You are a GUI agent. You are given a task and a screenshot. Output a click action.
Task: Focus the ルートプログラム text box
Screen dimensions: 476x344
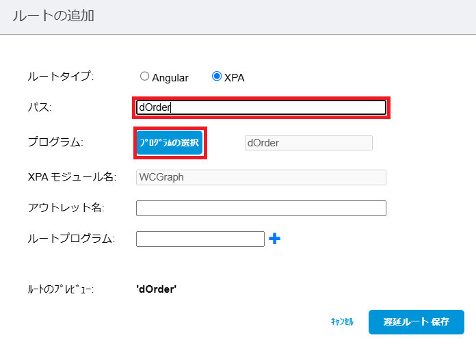coord(200,239)
